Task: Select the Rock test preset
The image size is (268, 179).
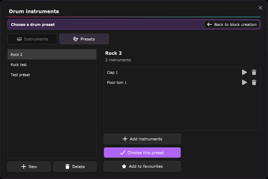Action: (52, 65)
